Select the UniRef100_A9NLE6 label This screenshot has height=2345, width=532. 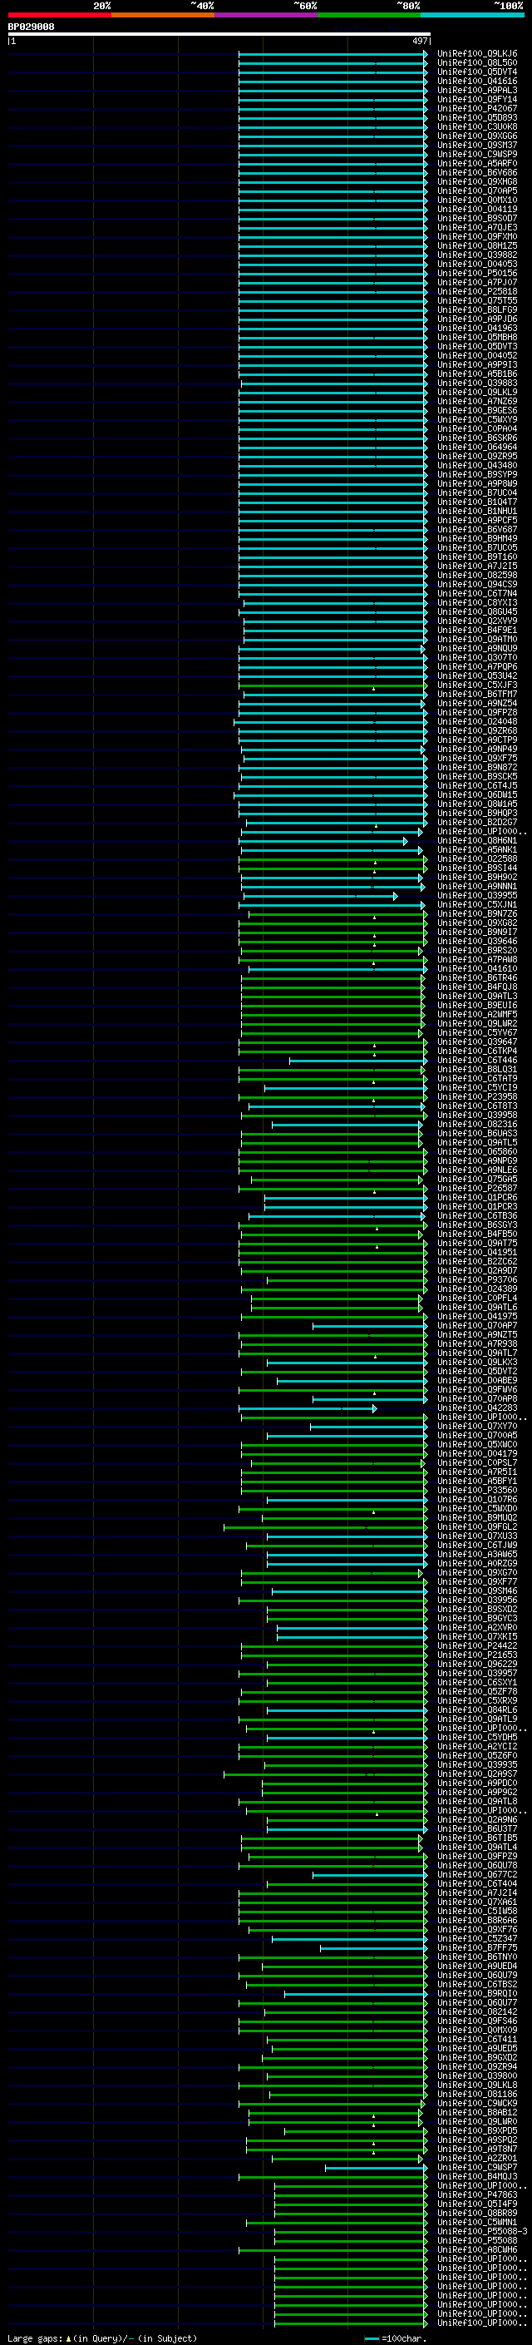[x=477, y=1170]
